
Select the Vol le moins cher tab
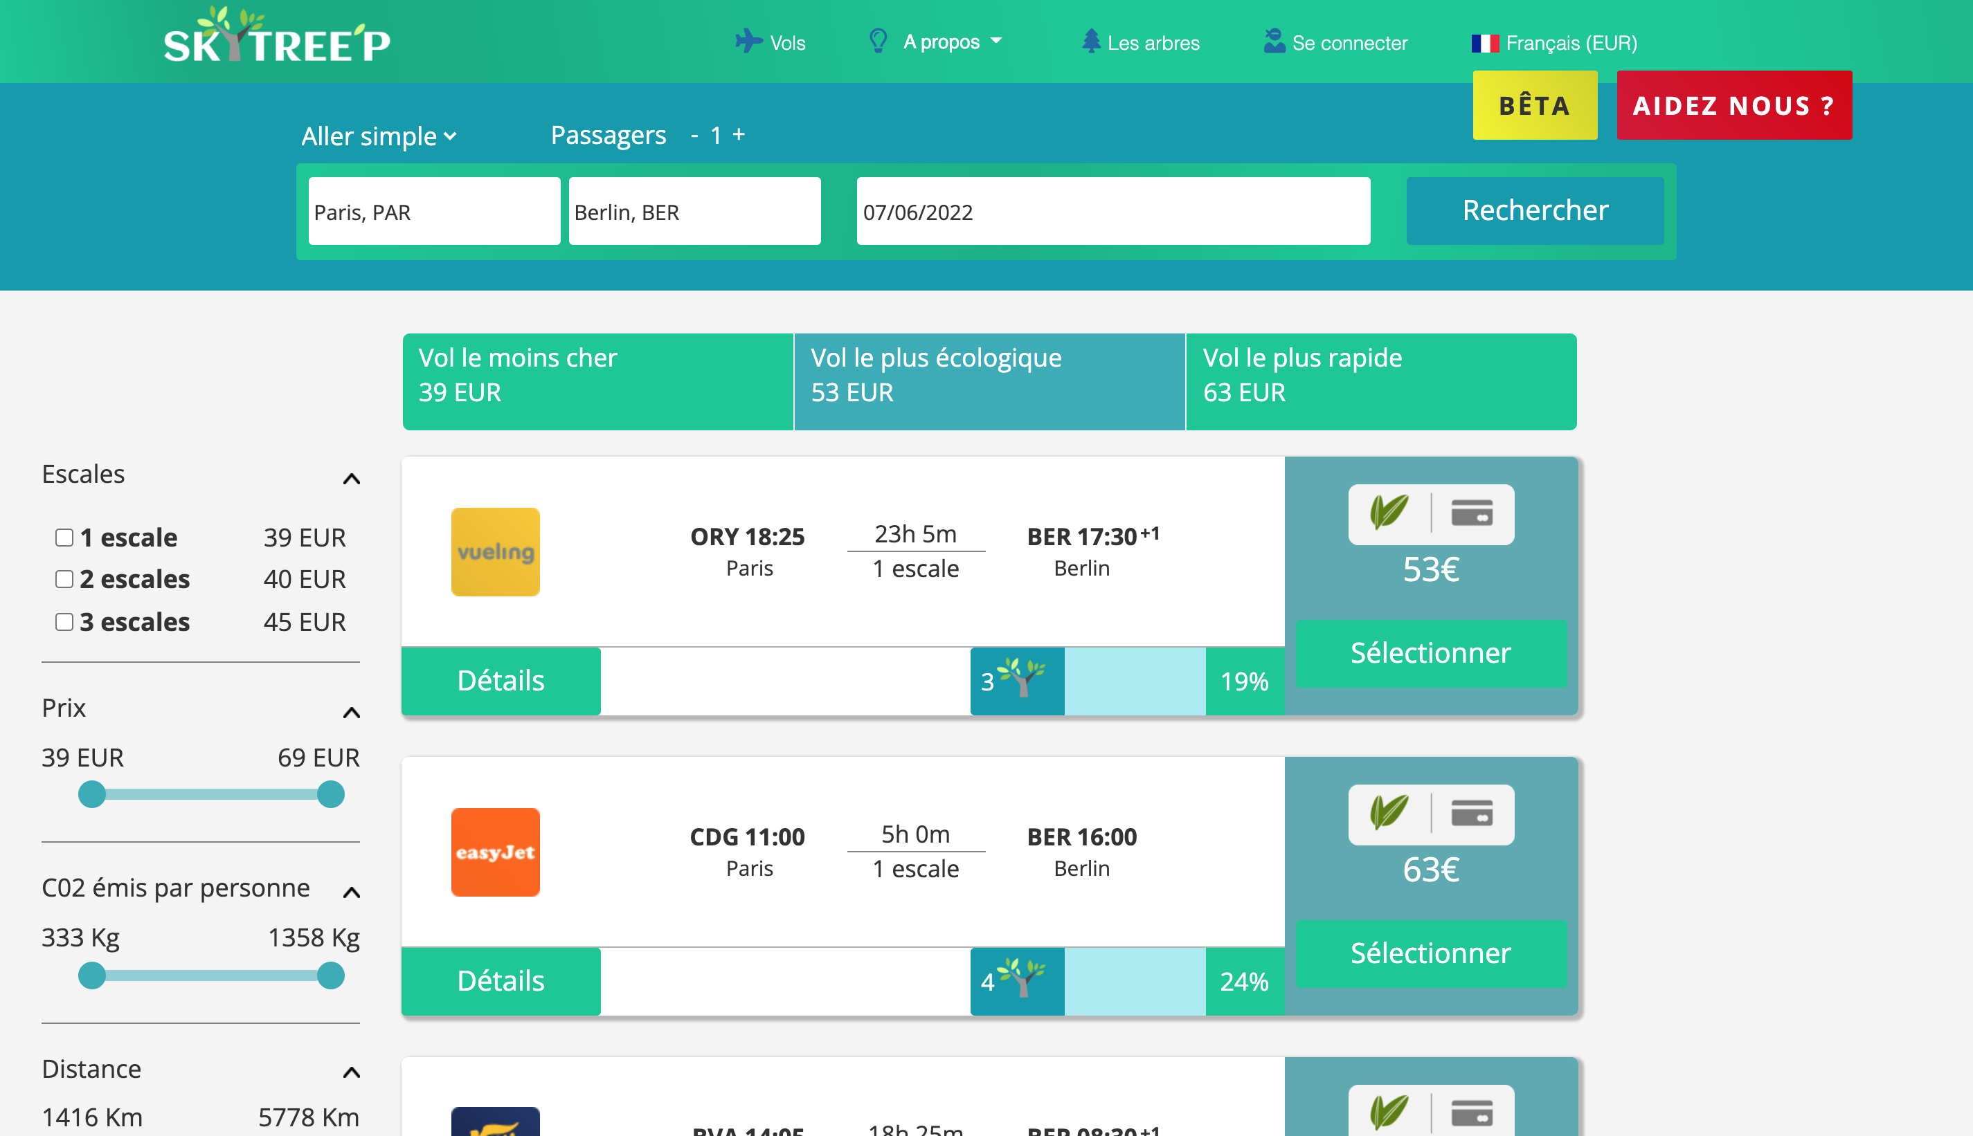pyautogui.click(x=598, y=381)
